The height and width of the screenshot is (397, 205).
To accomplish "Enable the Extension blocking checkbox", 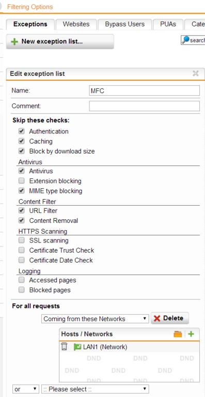I will click(x=22, y=181).
